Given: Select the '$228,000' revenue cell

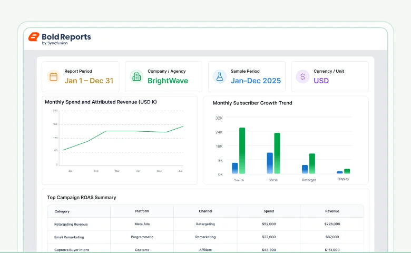Looking at the screenshot, I should pos(332,224).
